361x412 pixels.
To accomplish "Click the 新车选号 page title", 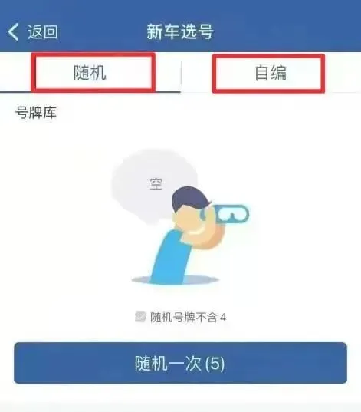I will (180, 31).
